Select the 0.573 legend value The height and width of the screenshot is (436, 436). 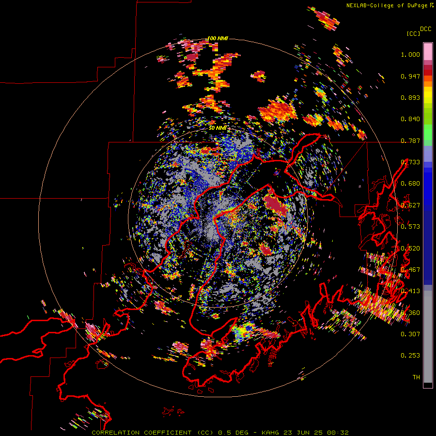tap(410, 226)
